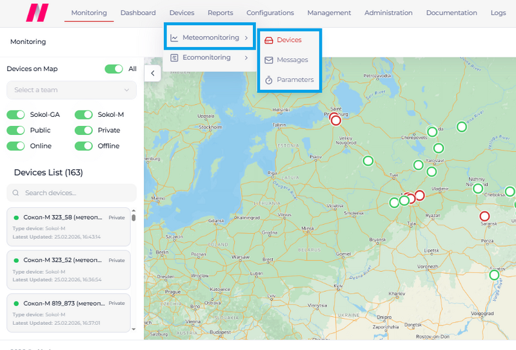The height and width of the screenshot is (350, 516).
Task: Toggle the All devices on map switch
Action: (x=114, y=69)
